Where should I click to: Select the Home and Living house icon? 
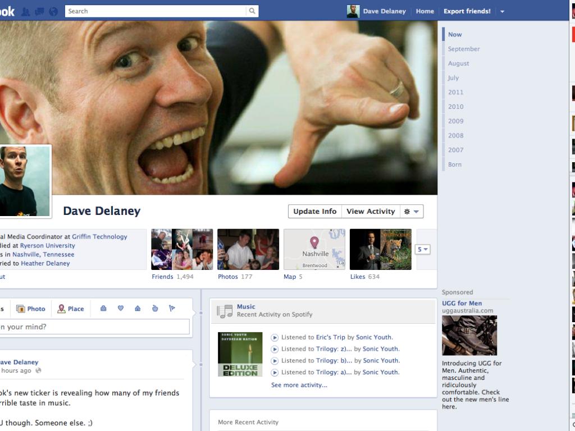(138, 308)
